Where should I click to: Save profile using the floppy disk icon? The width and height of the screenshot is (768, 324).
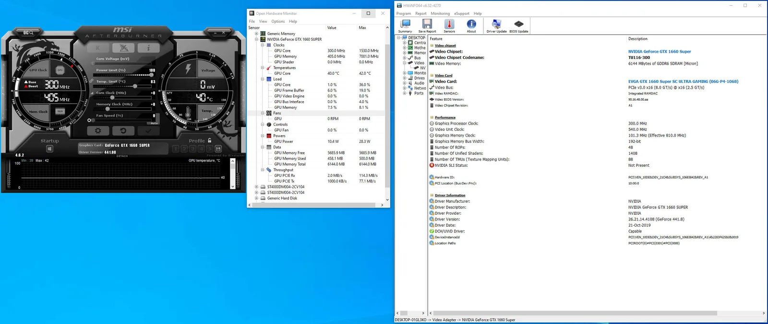tap(218, 149)
